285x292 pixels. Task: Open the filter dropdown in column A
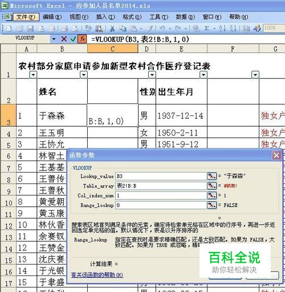[x=33, y=75]
